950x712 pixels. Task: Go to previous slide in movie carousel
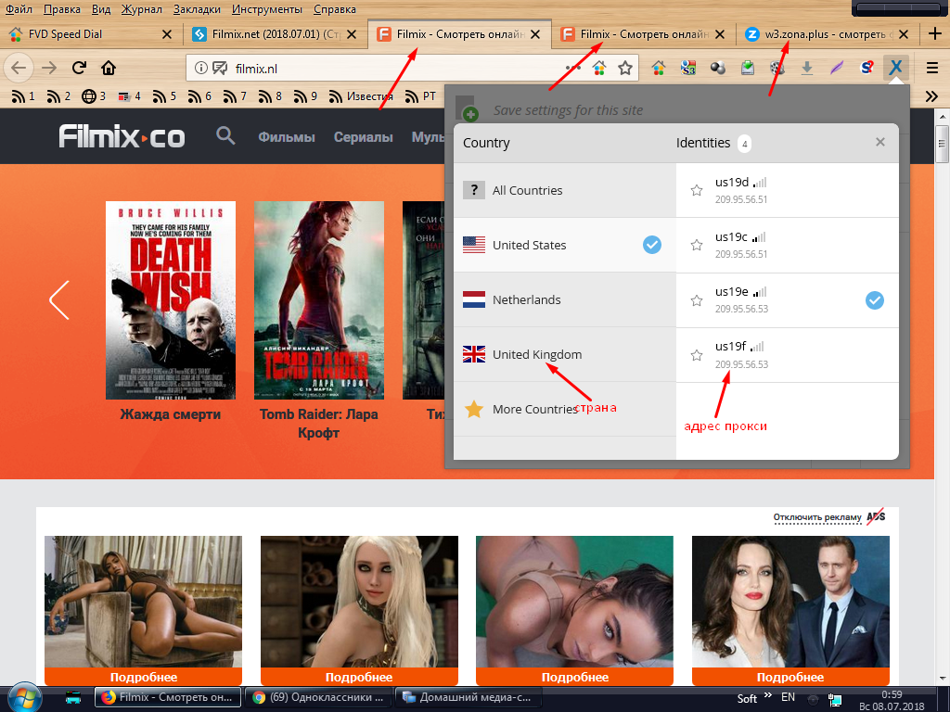pos(58,300)
